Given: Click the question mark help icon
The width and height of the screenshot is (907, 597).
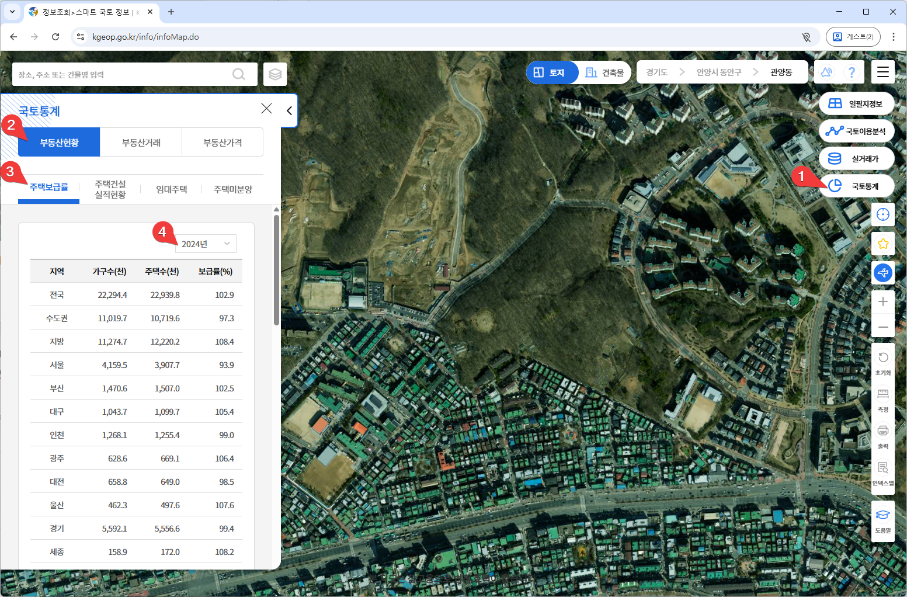Looking at the screenshot, I should (x=852, y=72).
